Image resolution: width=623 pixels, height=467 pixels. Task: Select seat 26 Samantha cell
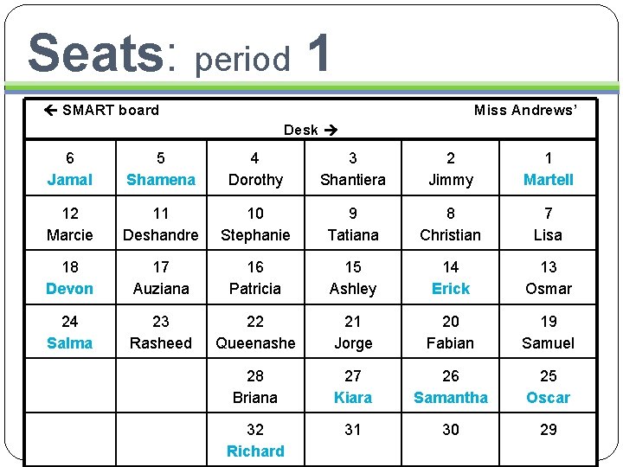[451, 387]
